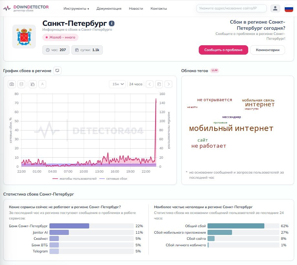Go to previous chart period arrow
This screenshot has width=297, height=265.
(150, 84)
